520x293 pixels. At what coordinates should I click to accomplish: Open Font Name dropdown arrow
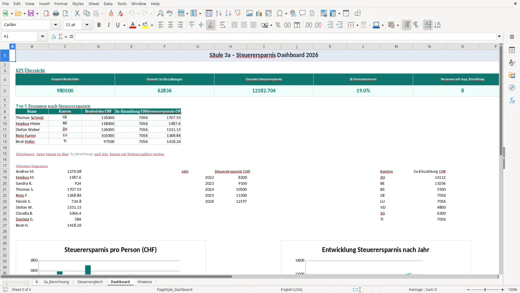click(x=55, y=25)
